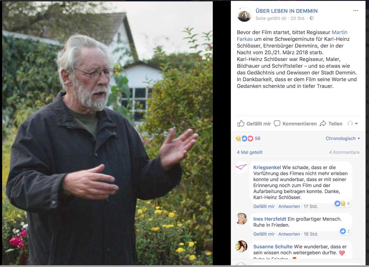369x267 pixels.
Task: Expand the Chronologisch sorting dropdown
Action: [343, 139]
